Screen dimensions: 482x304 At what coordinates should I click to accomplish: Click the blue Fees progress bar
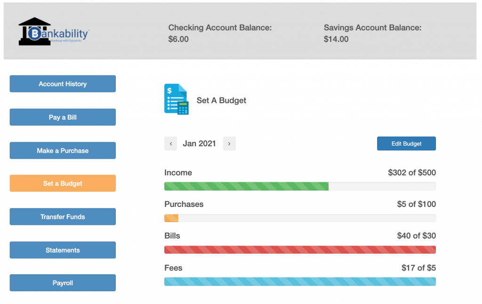pyautogui.click(x=300, y=281)
